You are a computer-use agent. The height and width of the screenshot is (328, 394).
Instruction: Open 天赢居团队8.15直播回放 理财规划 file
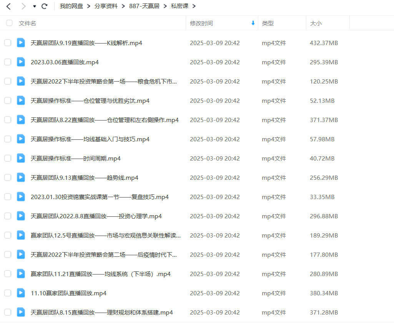tap(101, 313)
